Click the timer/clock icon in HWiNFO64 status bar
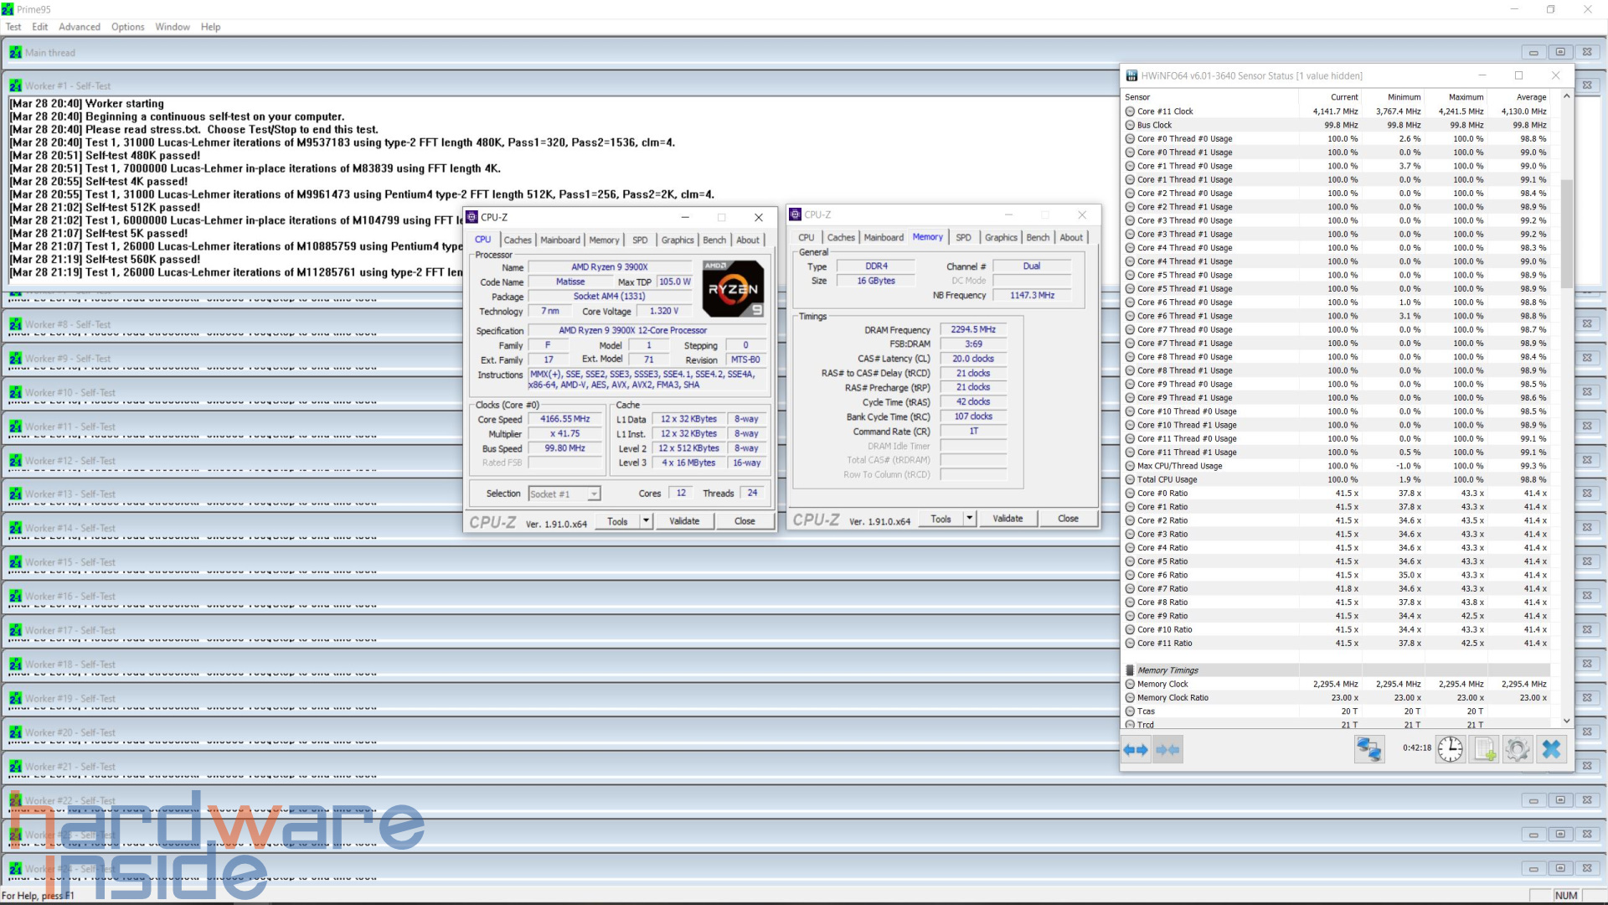Screen dimensions: 1608x905 click(1450, 749)
